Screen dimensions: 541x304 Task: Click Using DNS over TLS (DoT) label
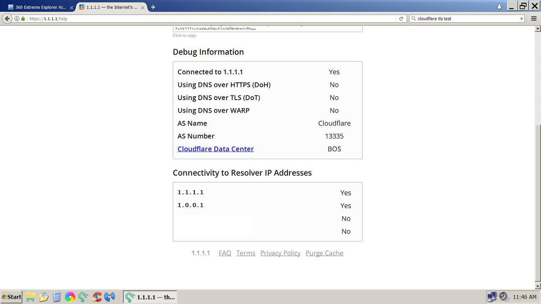coord(219,98)
